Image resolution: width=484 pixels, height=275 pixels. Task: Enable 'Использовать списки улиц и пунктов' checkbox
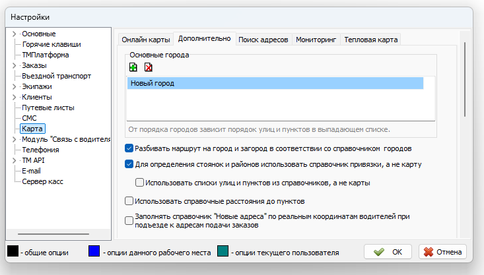pyautogui.click(x=139, y=183)
